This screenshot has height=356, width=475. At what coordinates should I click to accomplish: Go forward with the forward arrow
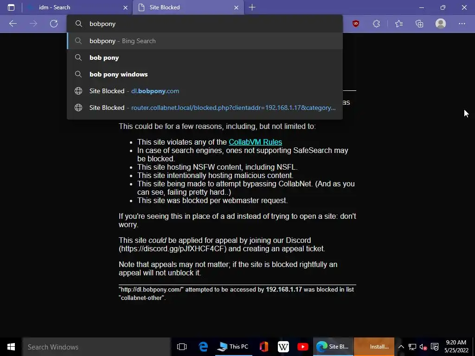pos(33,24)
